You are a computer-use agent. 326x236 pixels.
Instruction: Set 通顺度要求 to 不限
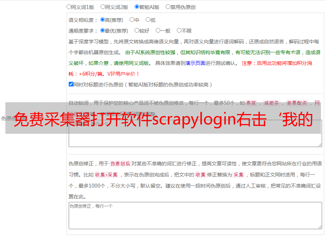(x=179, y=30)
